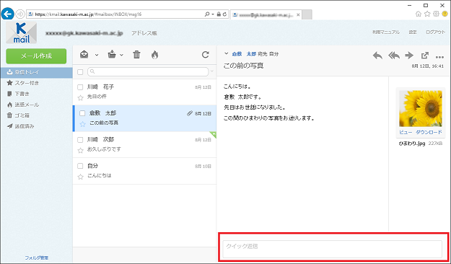Star the 先日の件 message
The image size is (451, 264).
(x=81, y=98)
